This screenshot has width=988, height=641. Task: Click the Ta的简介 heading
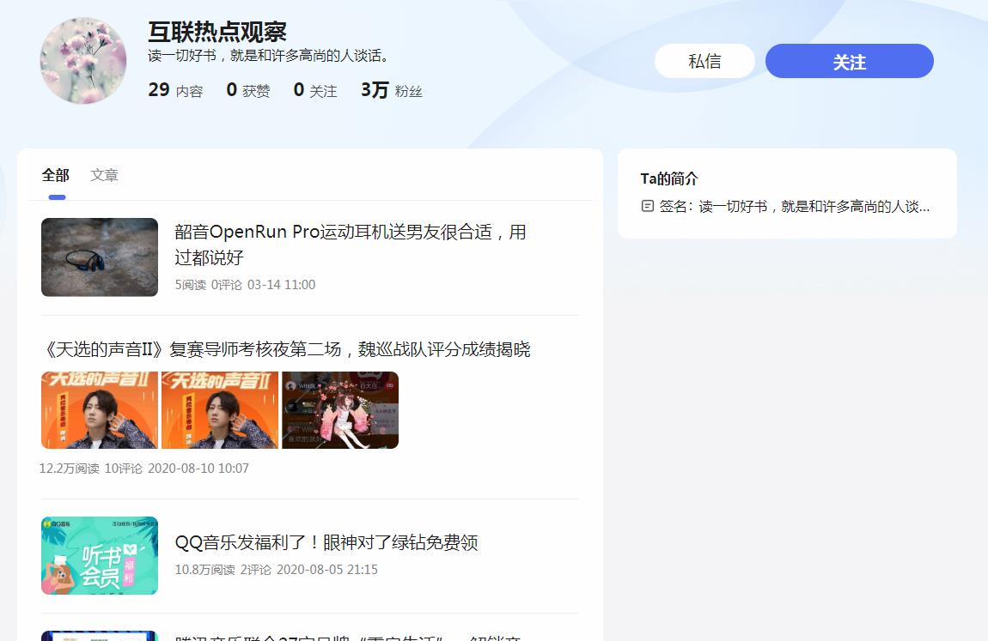click(669, 178)
